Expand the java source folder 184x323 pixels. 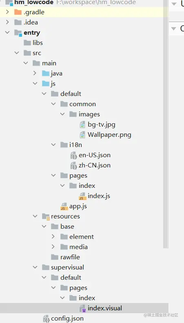point(35,73)
